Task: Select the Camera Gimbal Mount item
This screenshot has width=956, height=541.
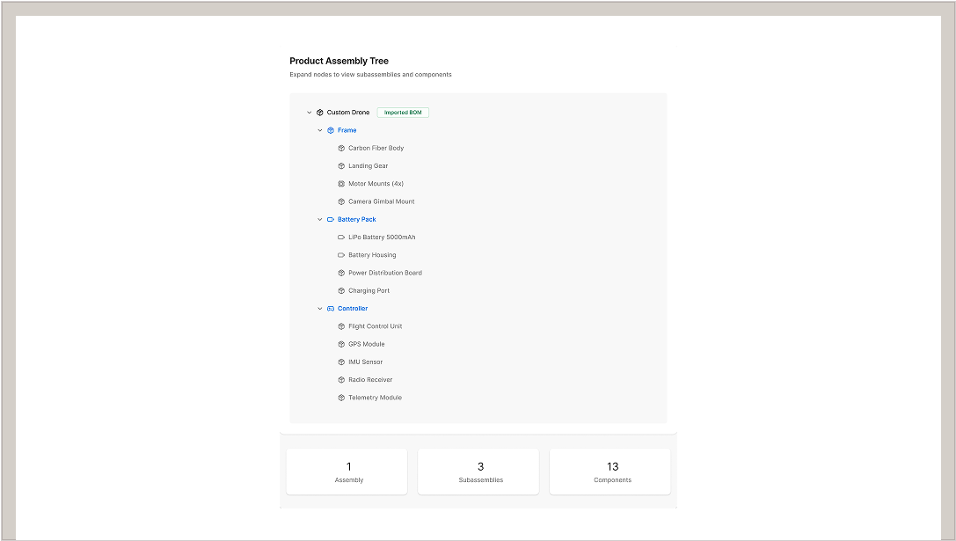Action: [381, 201]
